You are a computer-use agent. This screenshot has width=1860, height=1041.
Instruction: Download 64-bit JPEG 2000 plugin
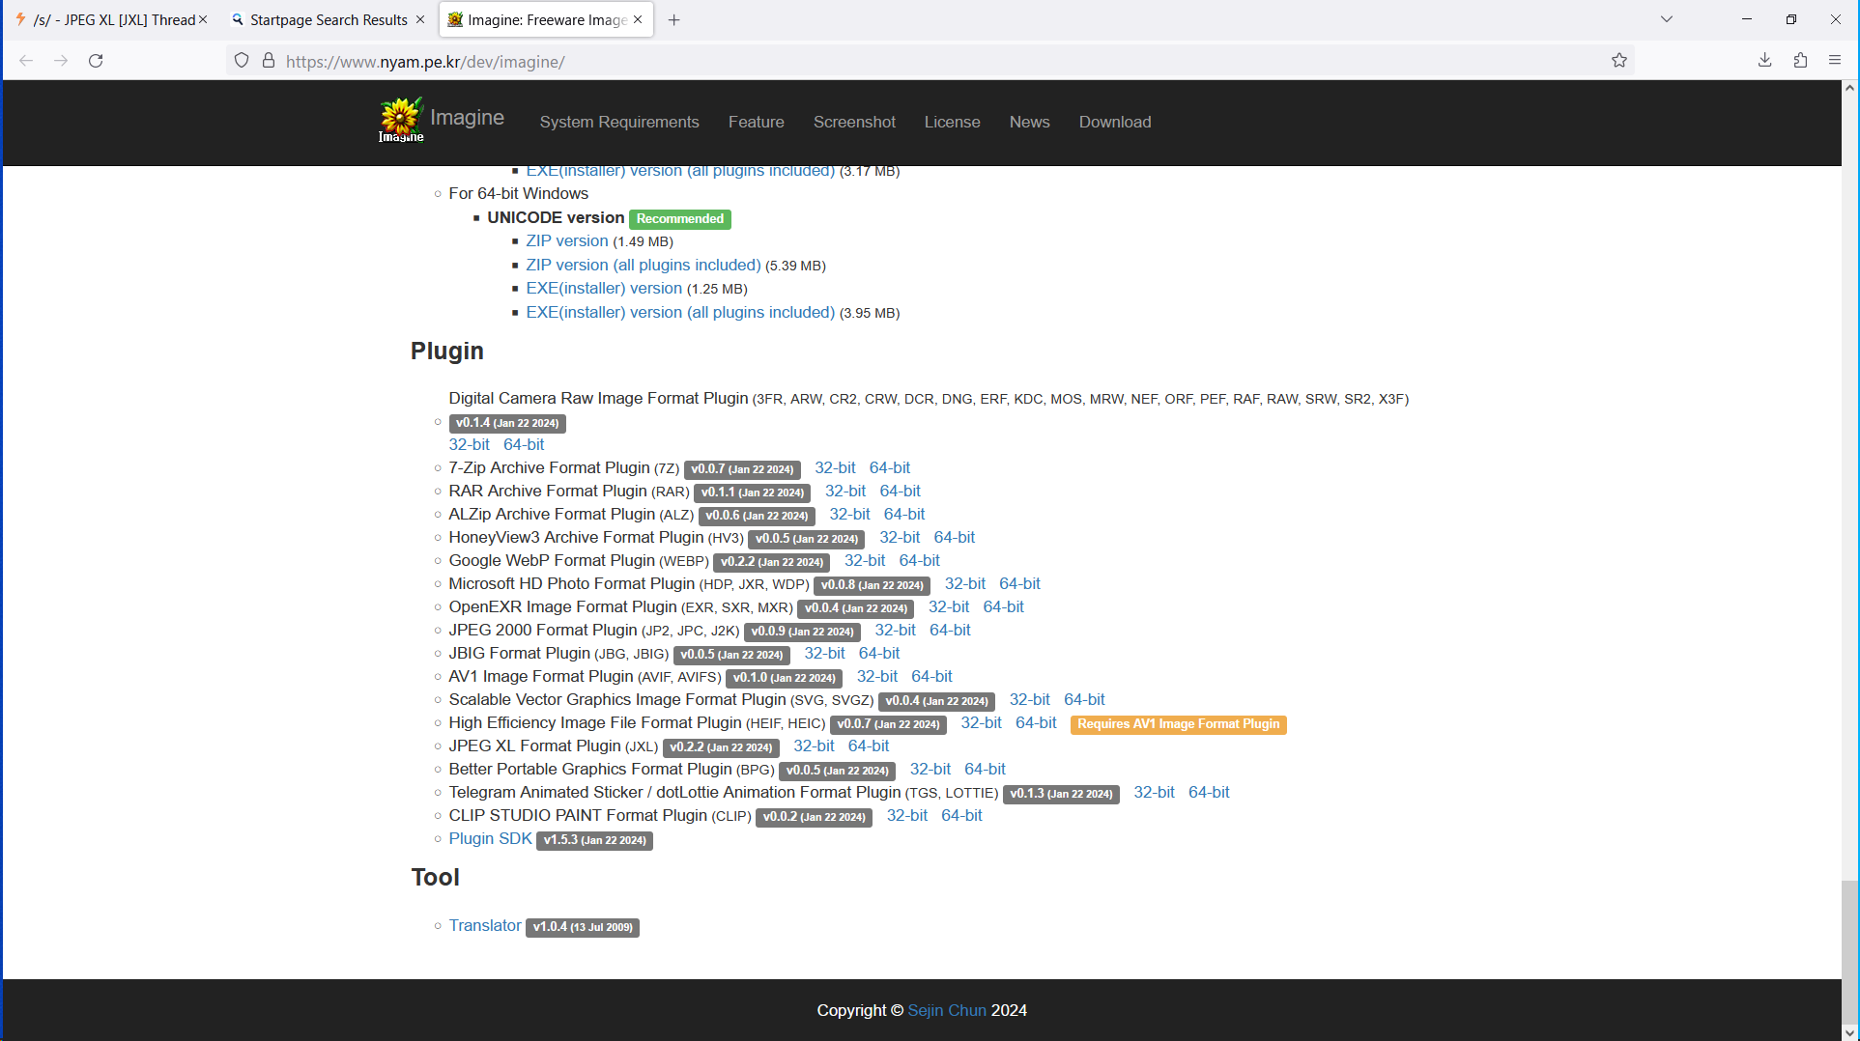950,630
